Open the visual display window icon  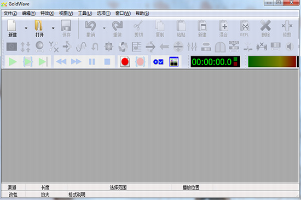174,62
